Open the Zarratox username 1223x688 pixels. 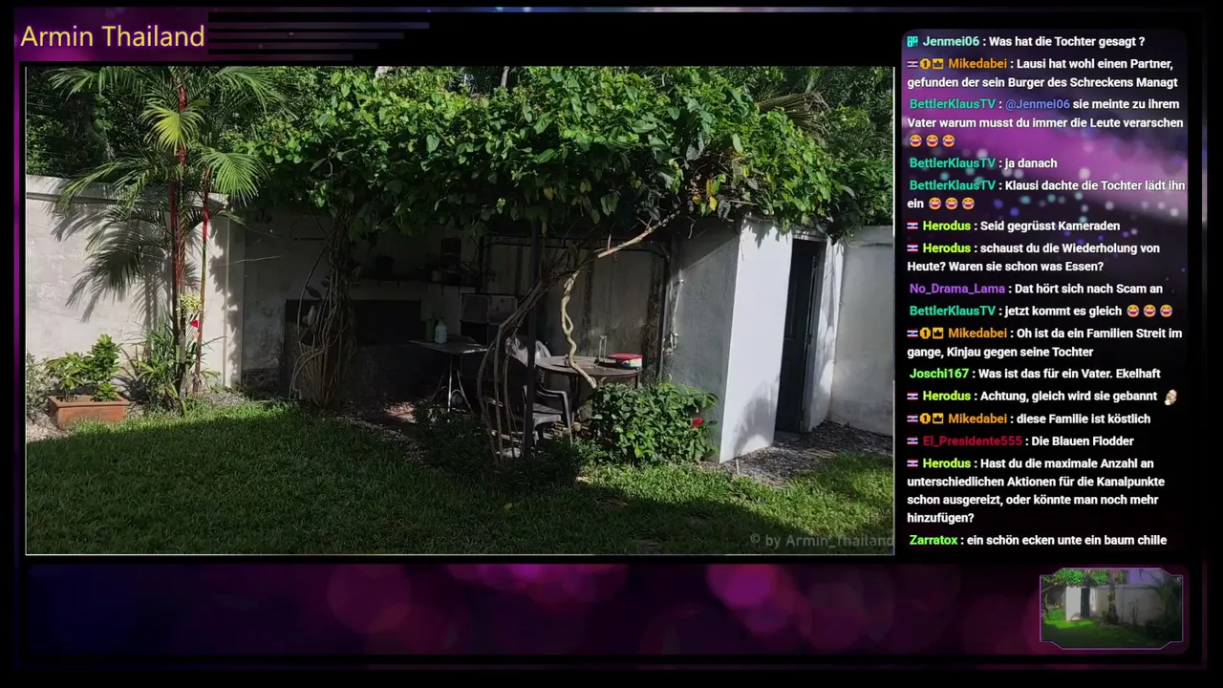pyautogui.click(x=933, y=541)
